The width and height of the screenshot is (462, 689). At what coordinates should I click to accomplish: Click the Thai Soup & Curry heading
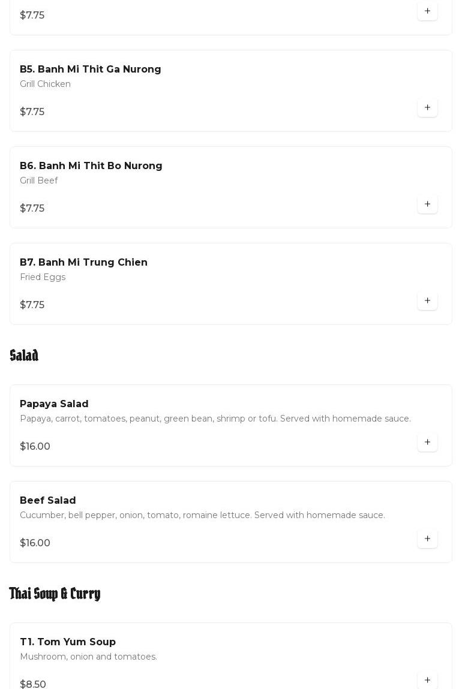pos(55,594)
